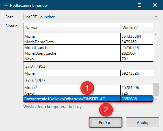
Task: Sort by the Nazwa column header
Action: (x=72, y=28)
